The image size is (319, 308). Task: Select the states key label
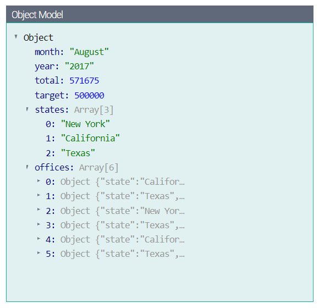pyautogui.click(x=52, y=109)
